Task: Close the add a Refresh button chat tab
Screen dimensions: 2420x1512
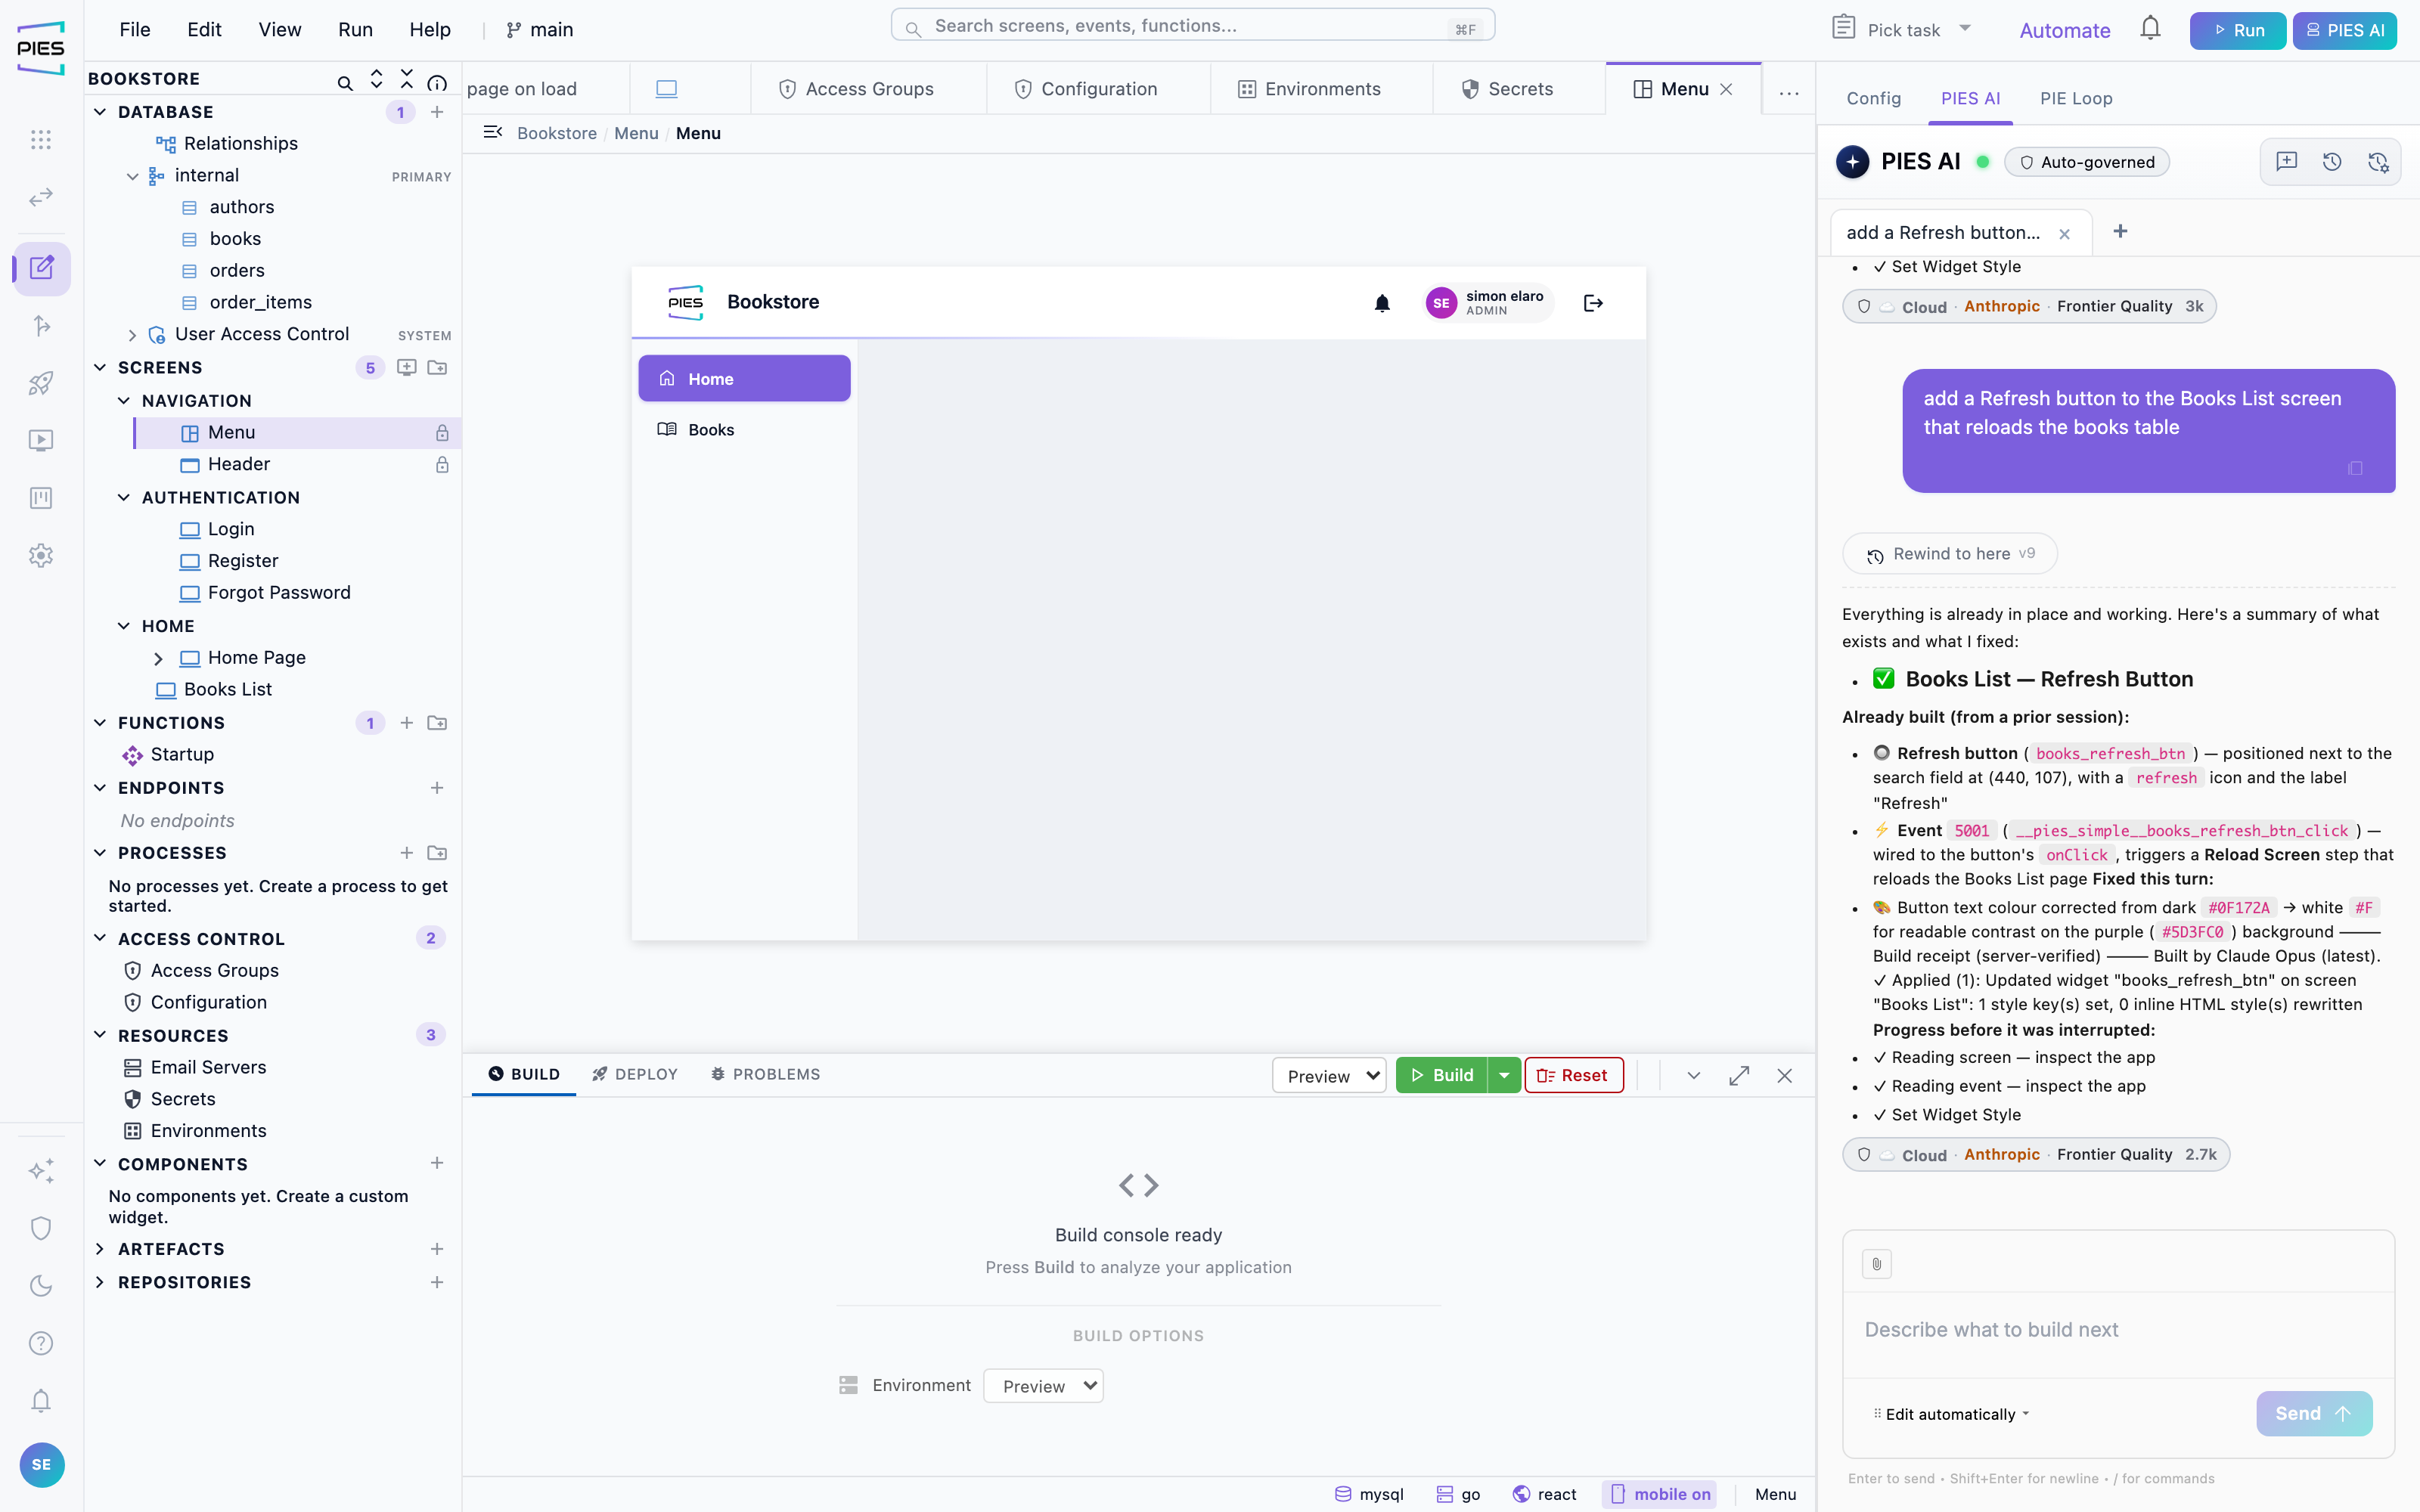Action: point(2064,234)
